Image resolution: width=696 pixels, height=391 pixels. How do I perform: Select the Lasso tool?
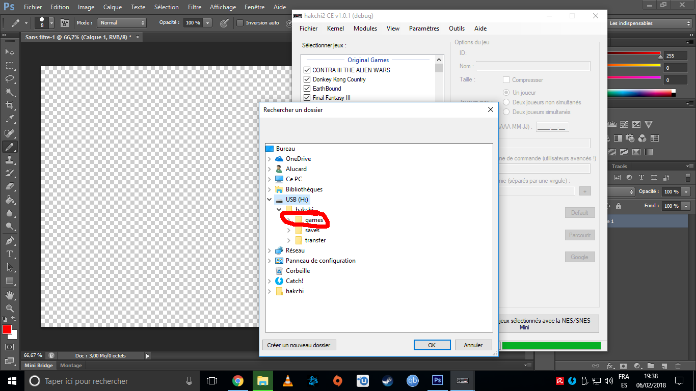click(10, 78)
